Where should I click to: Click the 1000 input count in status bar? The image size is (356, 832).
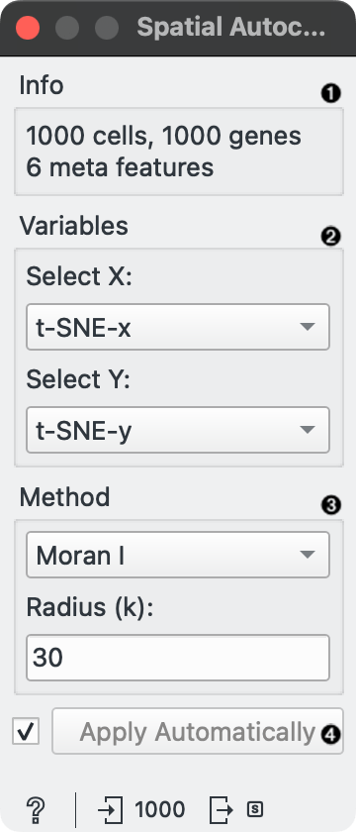point(160,810)
